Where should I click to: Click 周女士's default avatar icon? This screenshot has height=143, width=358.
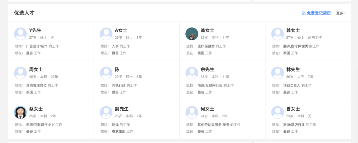(21, 73)
